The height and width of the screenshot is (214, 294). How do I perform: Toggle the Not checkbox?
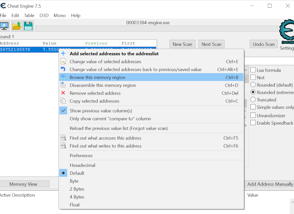tap(253, 77)
